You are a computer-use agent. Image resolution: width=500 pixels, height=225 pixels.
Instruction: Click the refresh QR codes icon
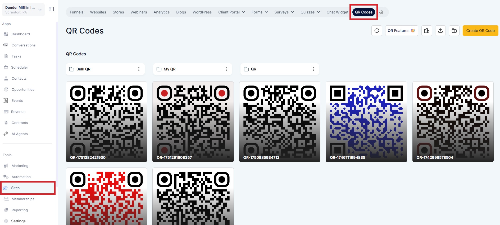click(377, 31)
